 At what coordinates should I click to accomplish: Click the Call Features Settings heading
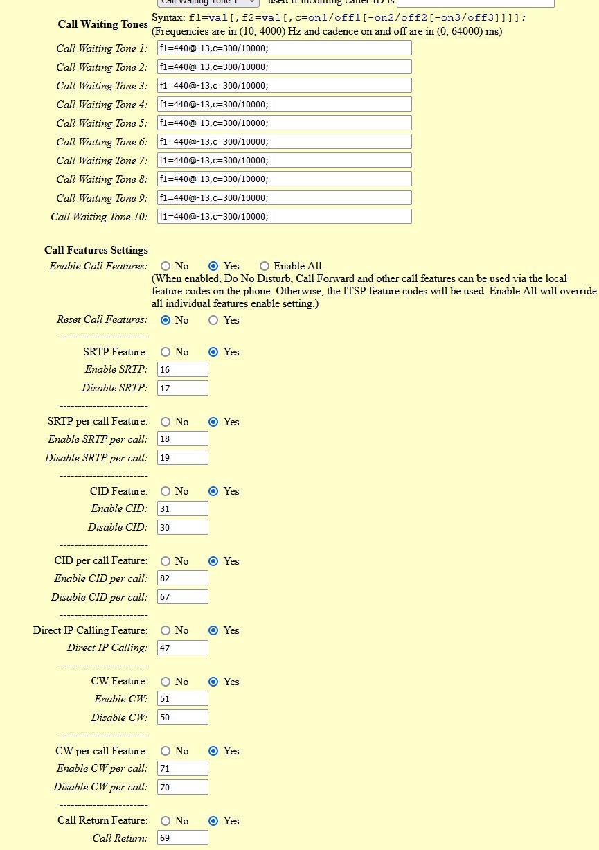(x=96, y=250)
